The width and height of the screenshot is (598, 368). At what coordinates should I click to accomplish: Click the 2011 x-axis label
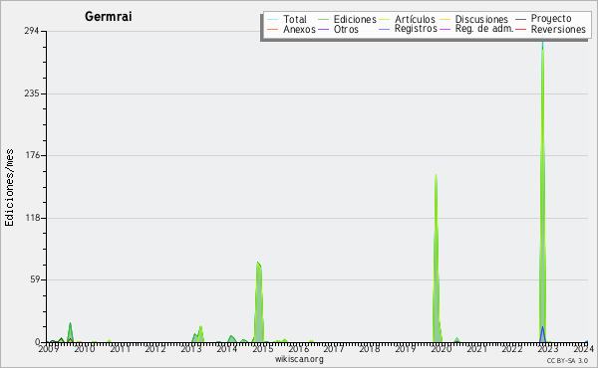[x=121, y=348]
